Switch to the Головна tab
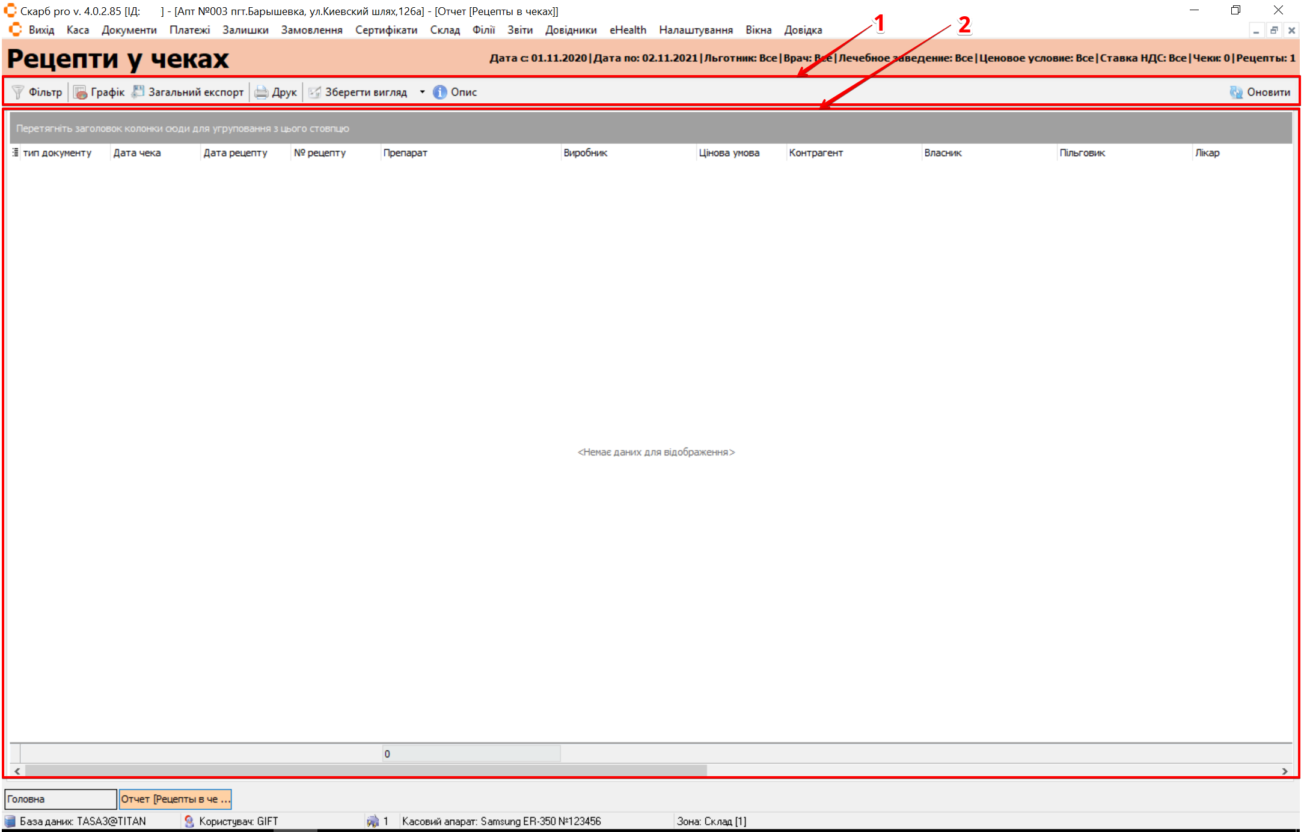This screenshot has width=1304, height=832. tap(60, 799)
